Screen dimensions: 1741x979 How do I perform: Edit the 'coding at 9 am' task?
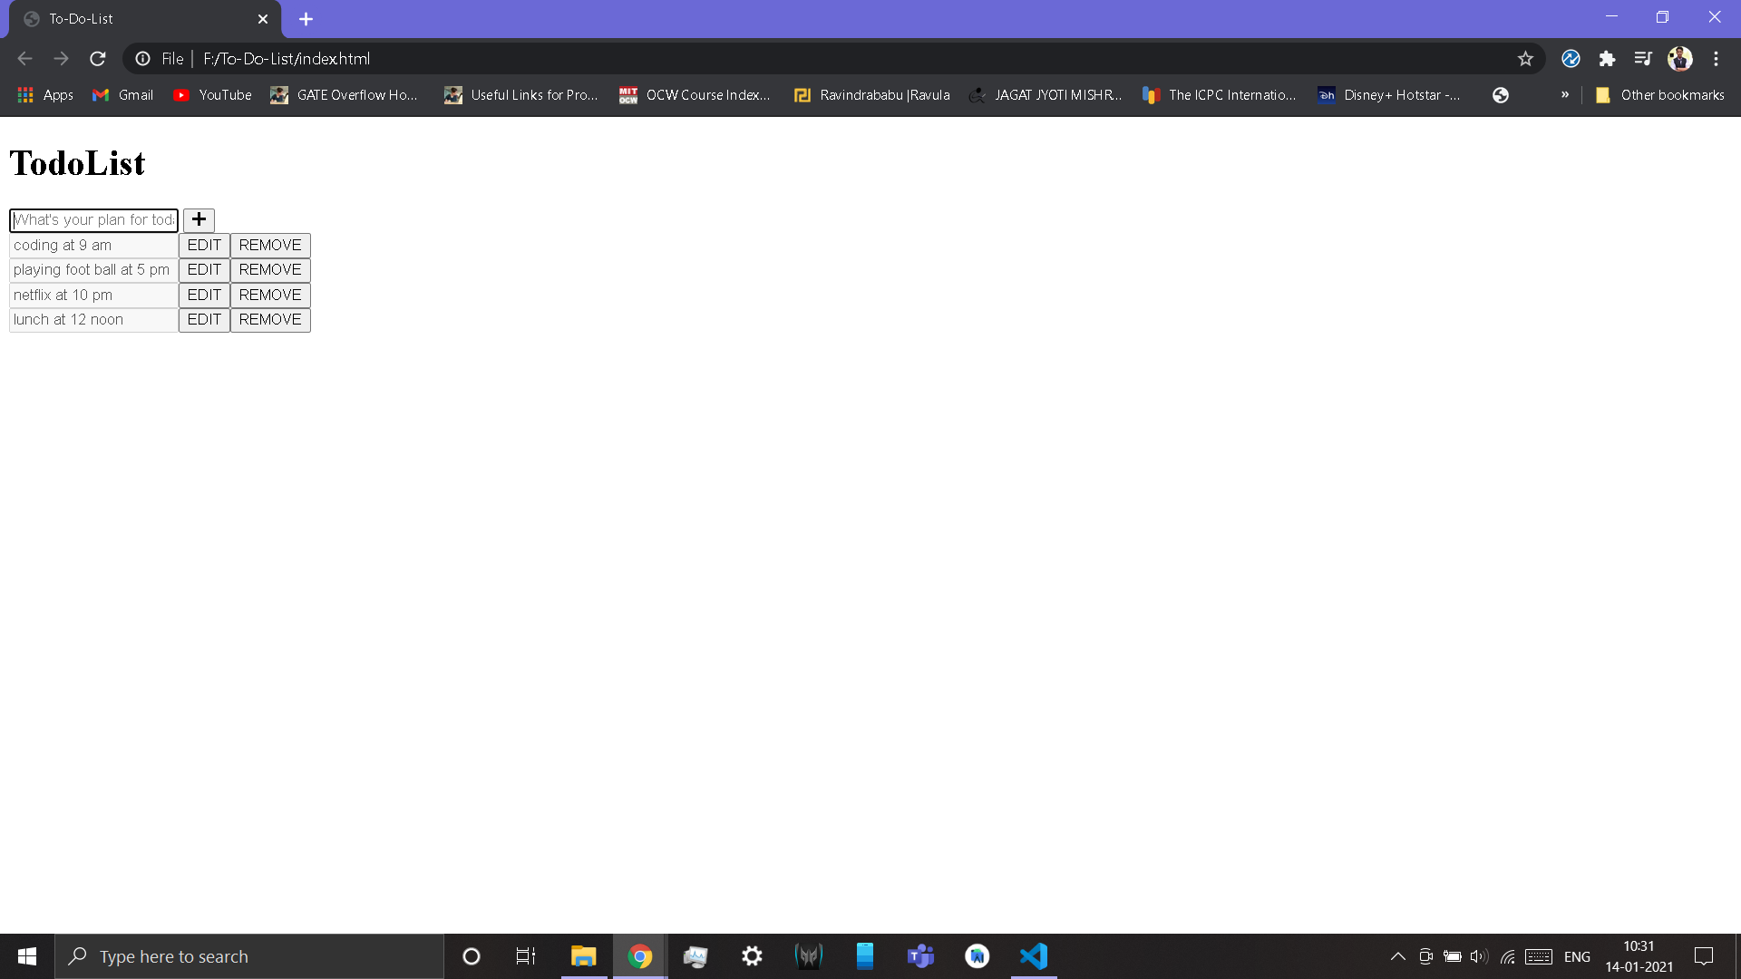tap(204, 245)
